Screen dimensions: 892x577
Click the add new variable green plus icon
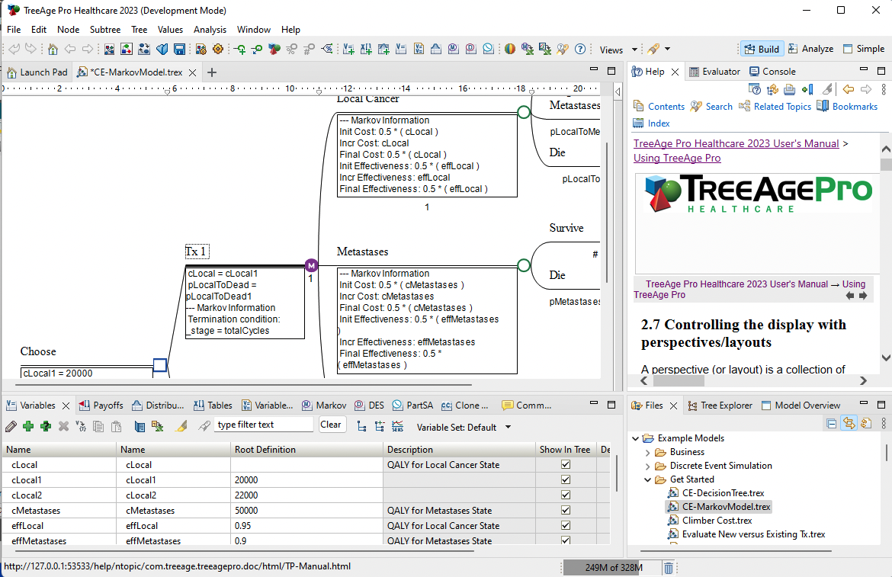(x=28, y=426)
